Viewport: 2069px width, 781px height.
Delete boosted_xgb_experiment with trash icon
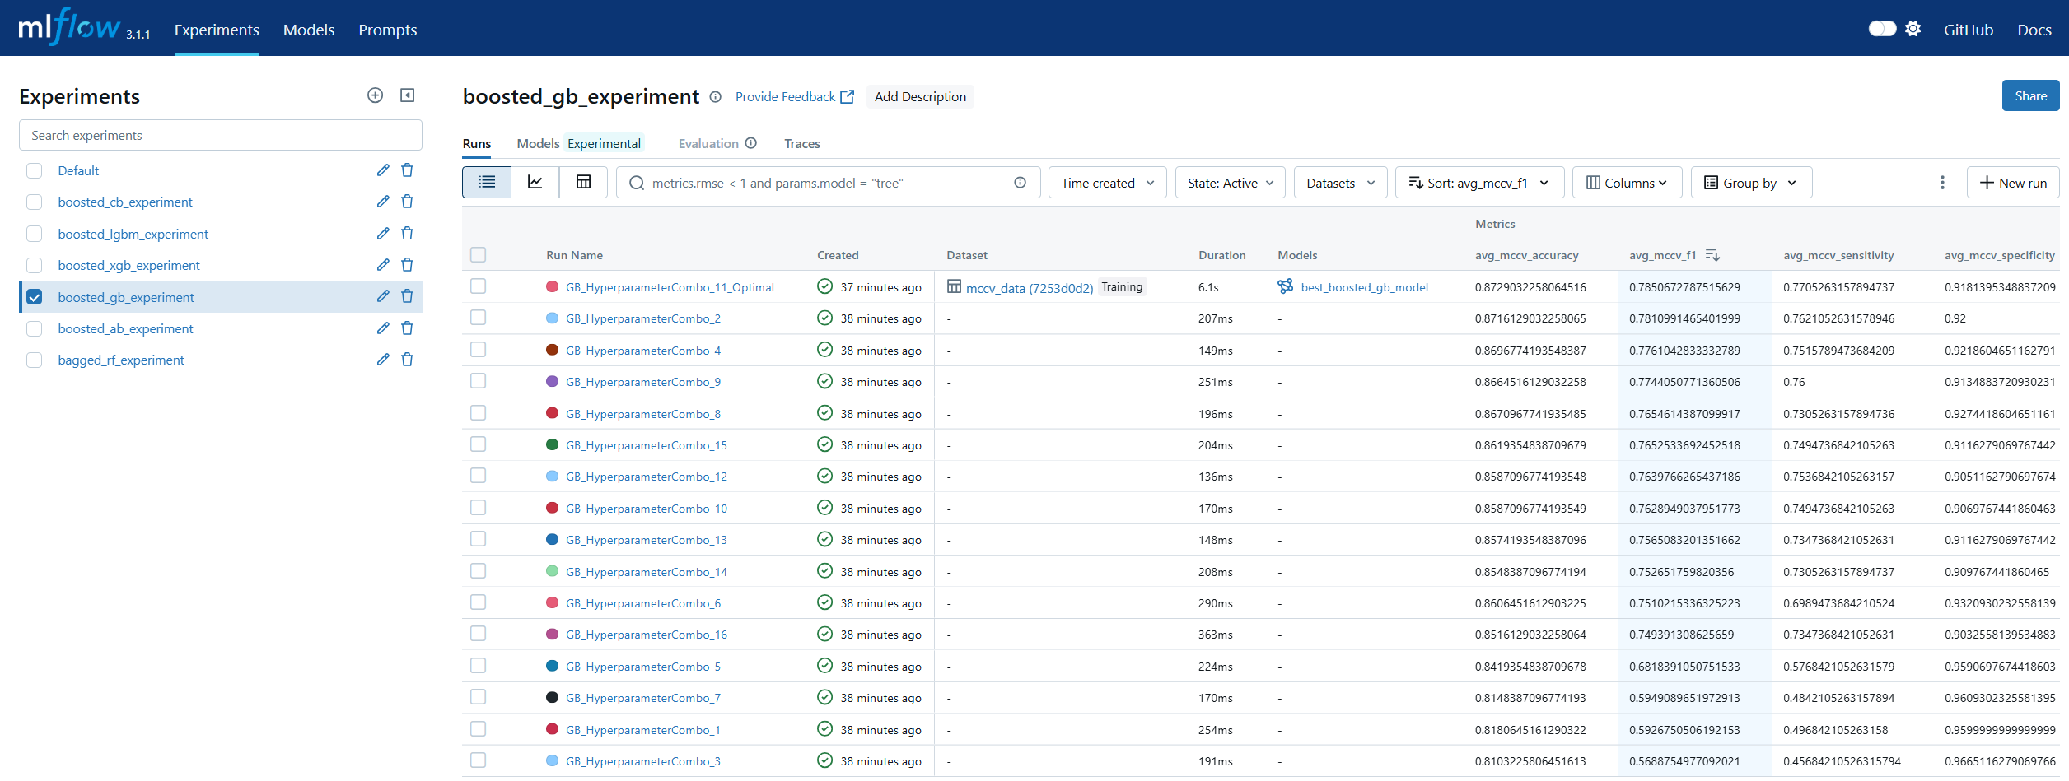point(407,265)
